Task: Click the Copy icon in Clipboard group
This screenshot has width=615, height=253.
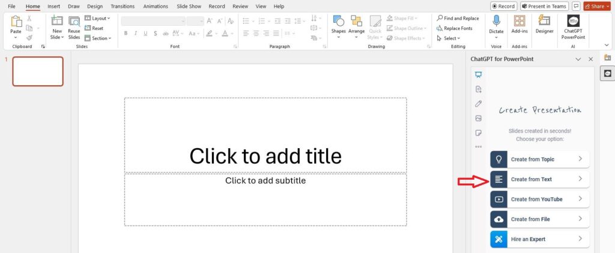Action: pyautogui.click(x=29, y=28)
